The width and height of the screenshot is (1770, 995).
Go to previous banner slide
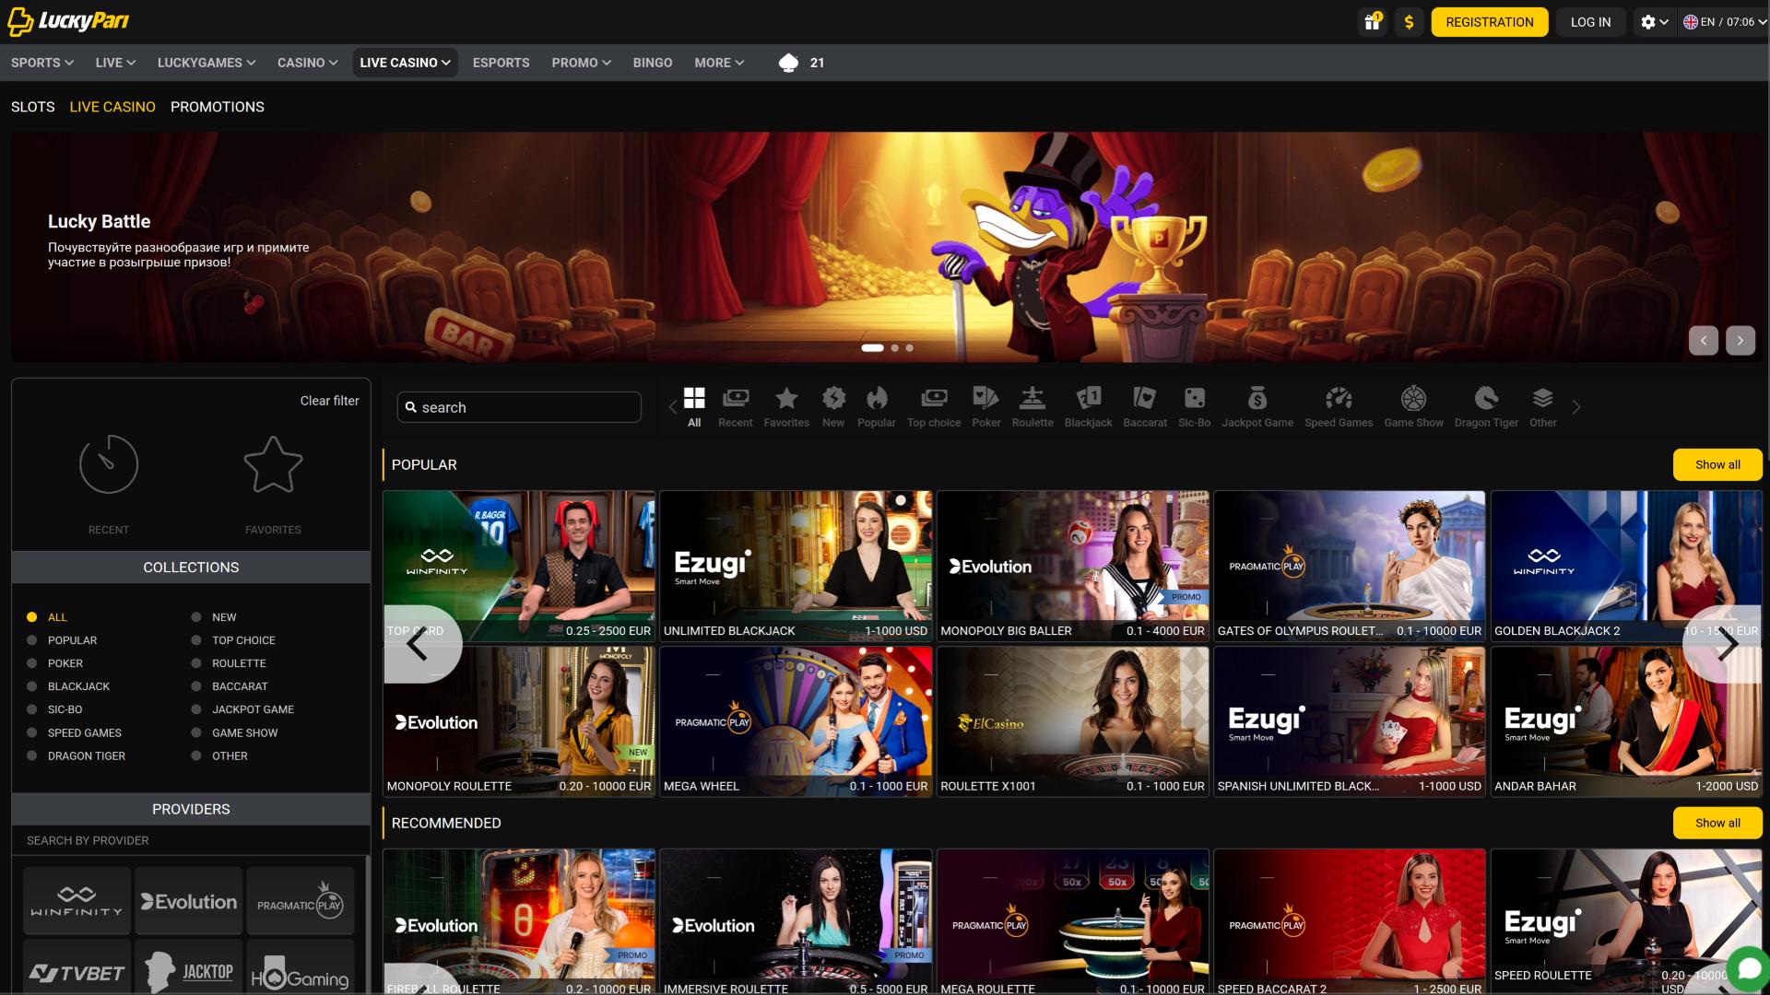[1704, 340]
